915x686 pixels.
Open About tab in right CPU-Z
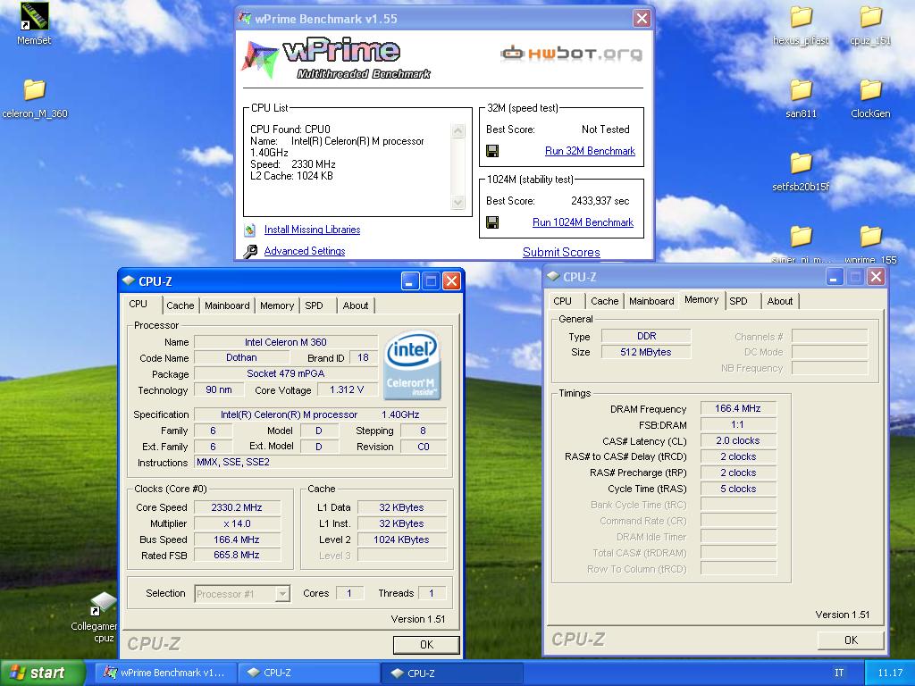pyautogui.click(x=779, y=301)
